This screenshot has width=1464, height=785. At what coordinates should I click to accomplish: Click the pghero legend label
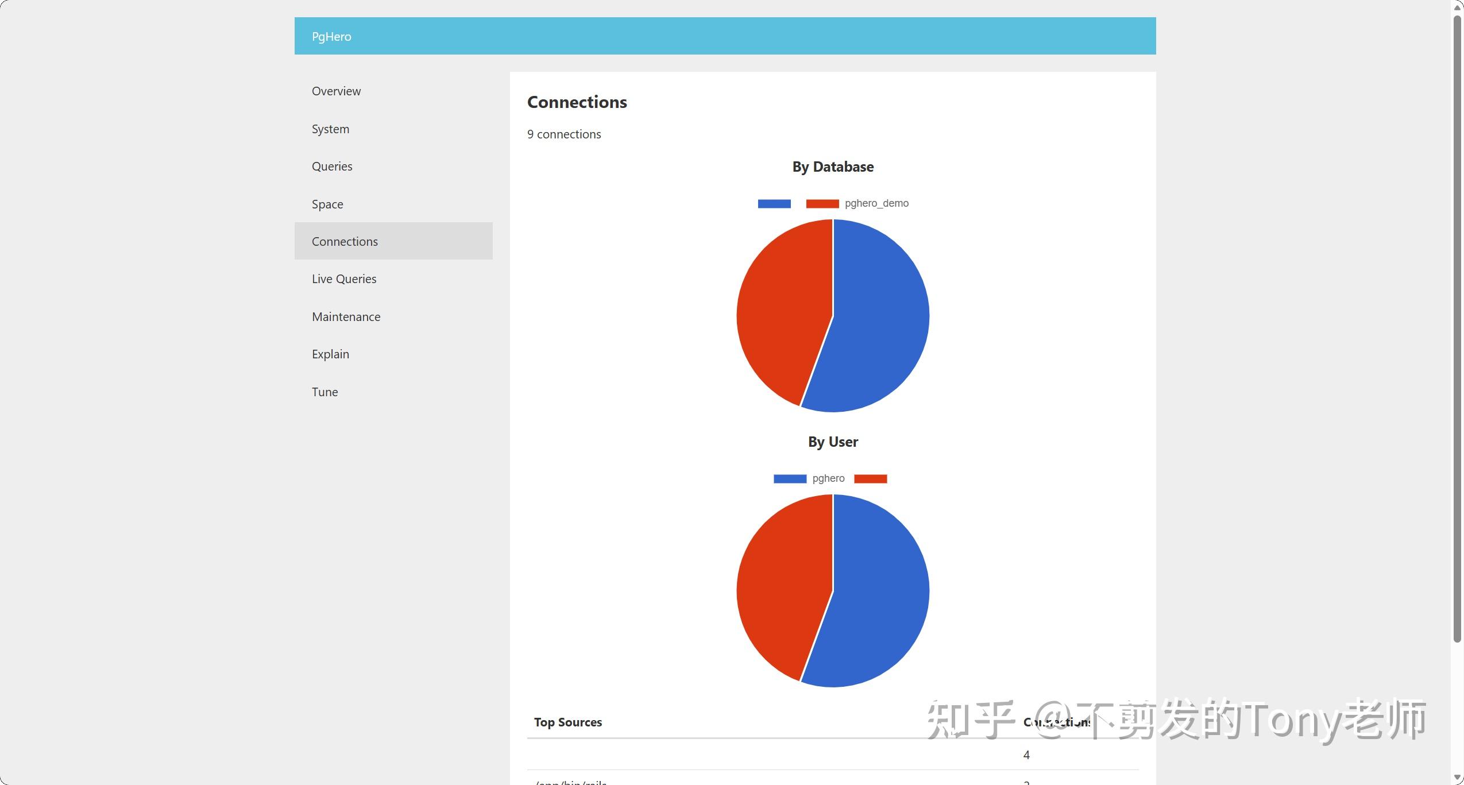[x=828, y=478]
